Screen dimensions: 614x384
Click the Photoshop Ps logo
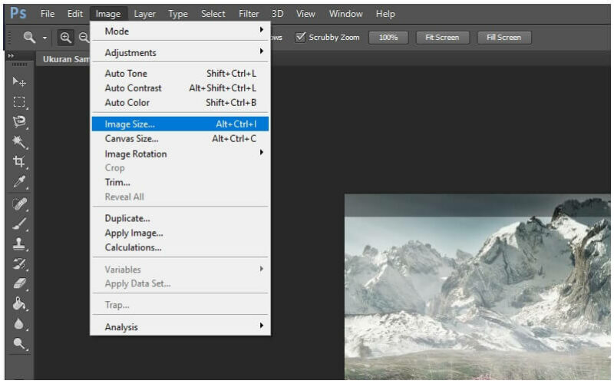(x=18, y=13)
